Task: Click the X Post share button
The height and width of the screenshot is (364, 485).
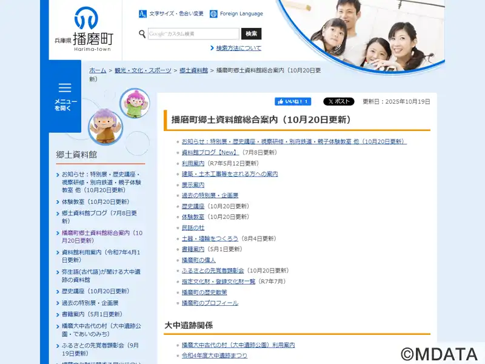Action: [338, 102]
